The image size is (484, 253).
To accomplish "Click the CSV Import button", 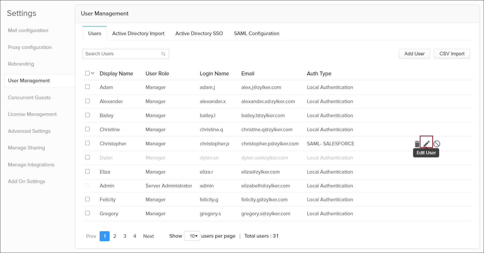I will [452, 54].
